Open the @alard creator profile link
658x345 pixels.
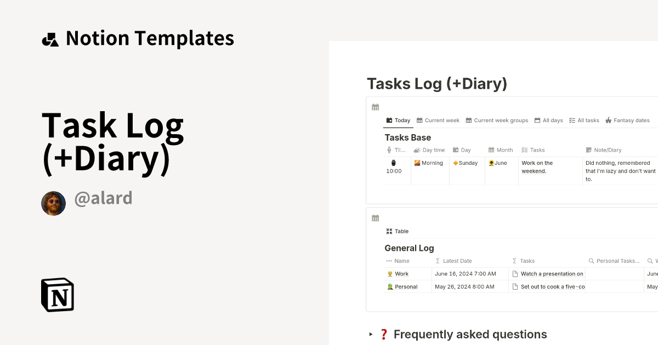(103, 198)
